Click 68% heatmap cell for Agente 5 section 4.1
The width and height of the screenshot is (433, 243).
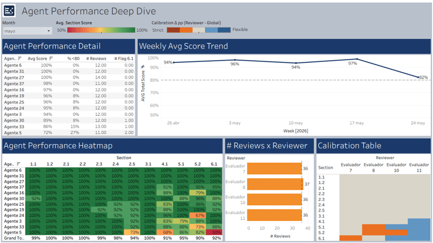(165, 232)
